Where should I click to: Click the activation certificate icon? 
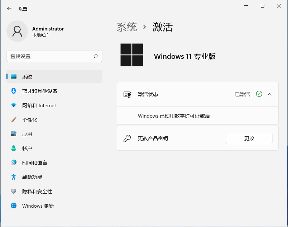click(x=127, y=94)
